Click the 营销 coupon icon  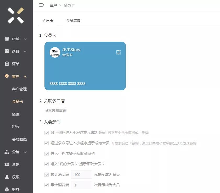pos(7,164)
